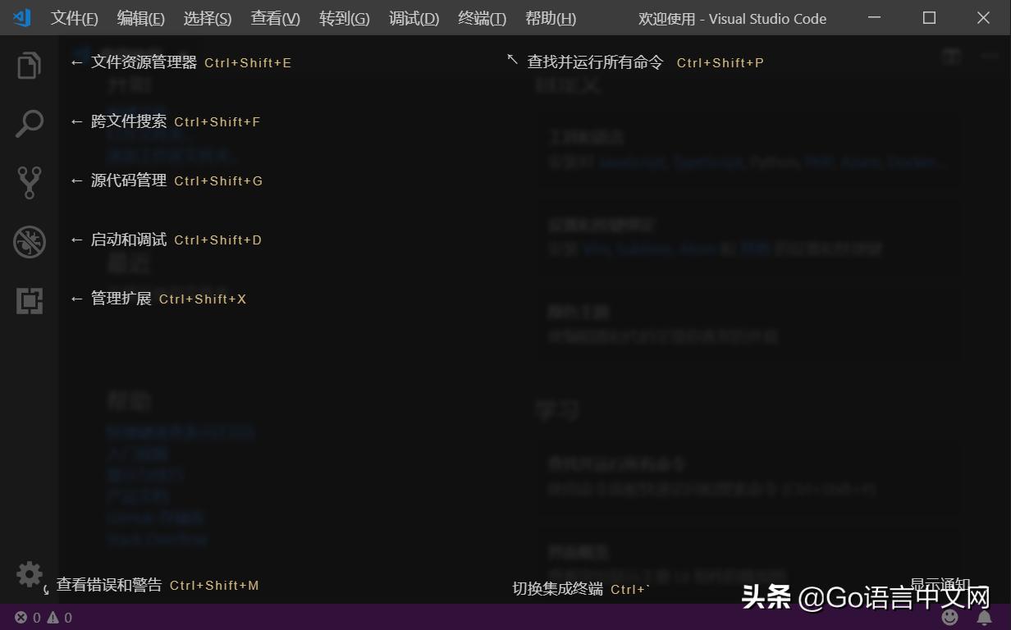The width and height of the screenshot is (1011, 630).
Task: Click the 管理扩展 shortcut label
Action: [x=125, y=299]
